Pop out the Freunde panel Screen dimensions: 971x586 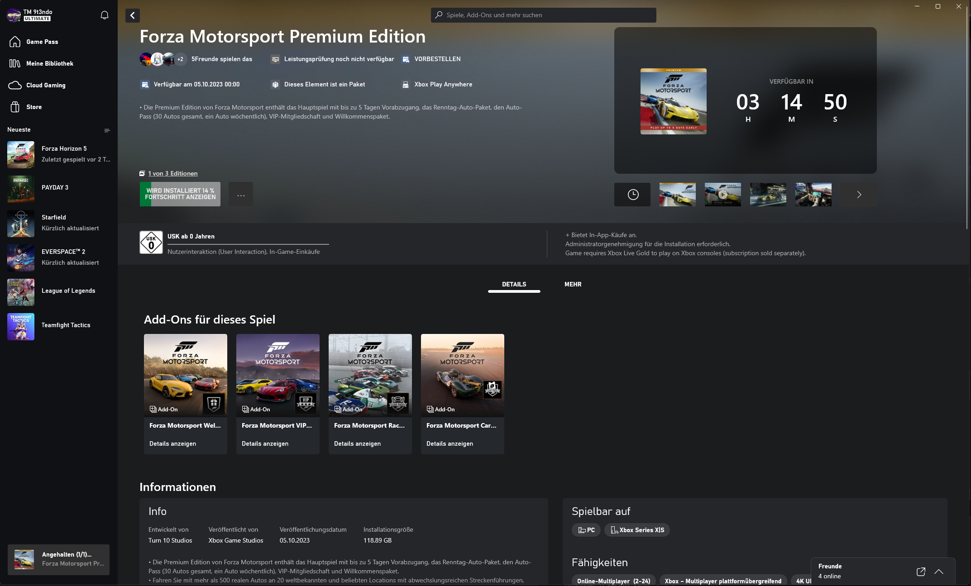click(x=920, y=572)
